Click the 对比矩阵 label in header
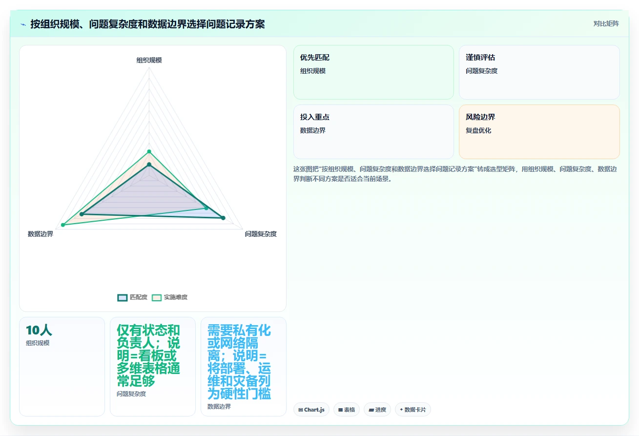639x436 pixels. point(606,24)
